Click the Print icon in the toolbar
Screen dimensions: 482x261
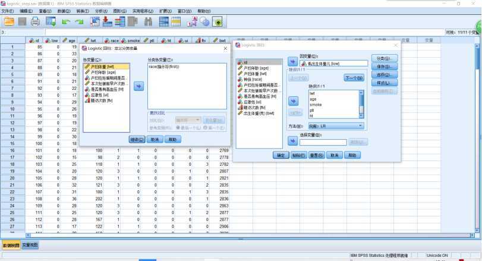tap(35, 21)
